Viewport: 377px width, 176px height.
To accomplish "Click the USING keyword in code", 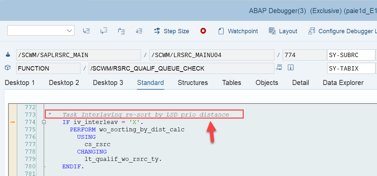I will pyautogui.click(x=86, y=137).
